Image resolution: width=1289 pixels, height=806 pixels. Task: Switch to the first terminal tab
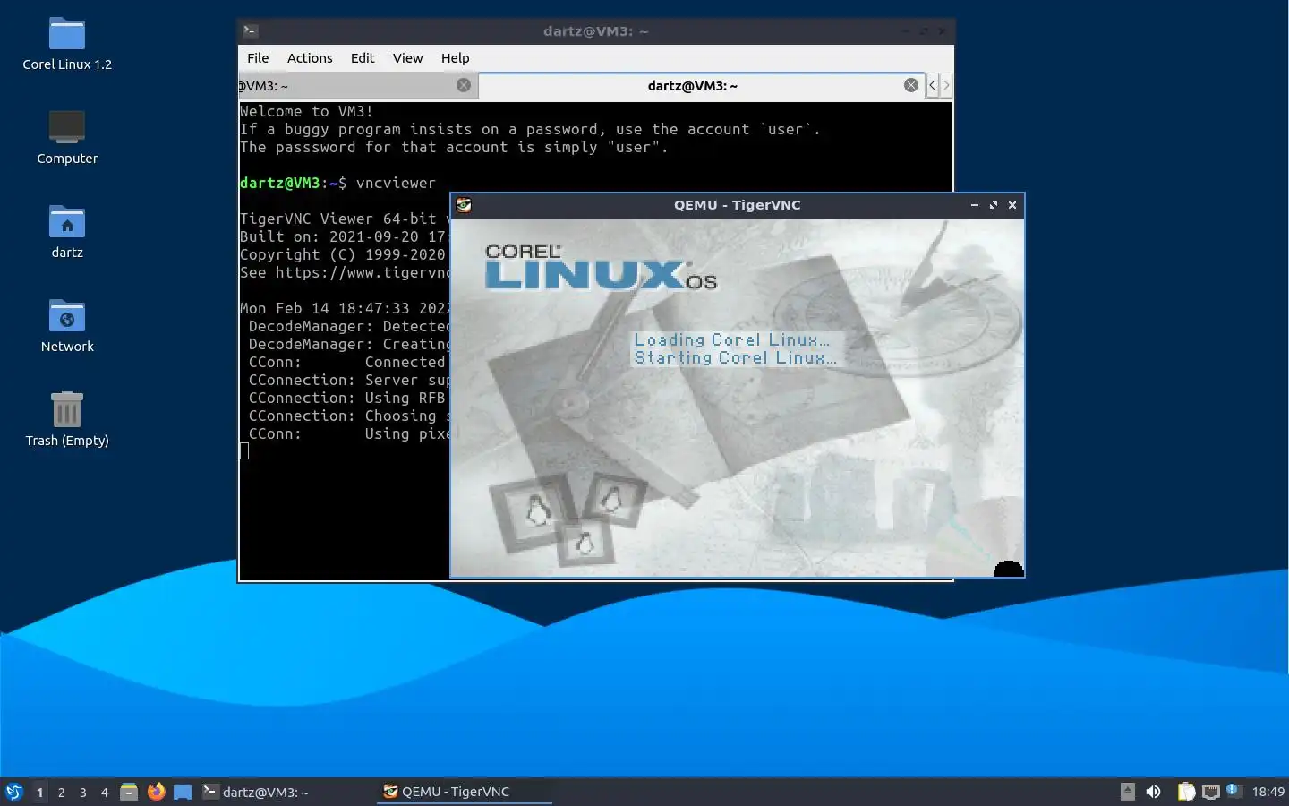coord(358,86)
